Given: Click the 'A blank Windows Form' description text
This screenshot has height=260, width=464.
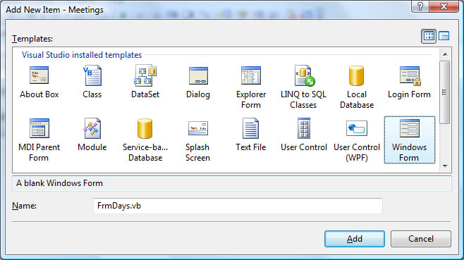Looking at the screenshot, I should pyautogui.click(x=59, y=183).
